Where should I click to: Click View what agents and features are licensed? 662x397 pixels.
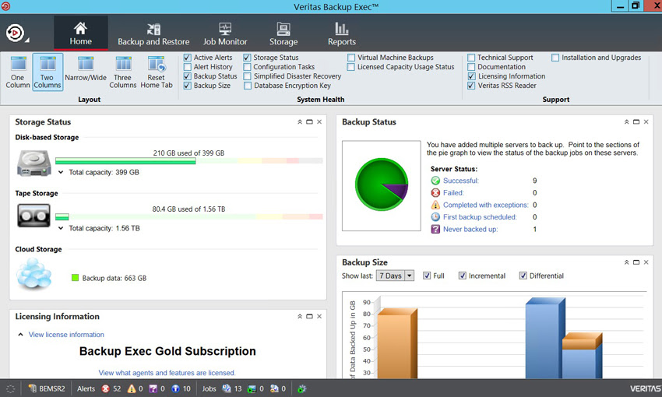(167, 373)
